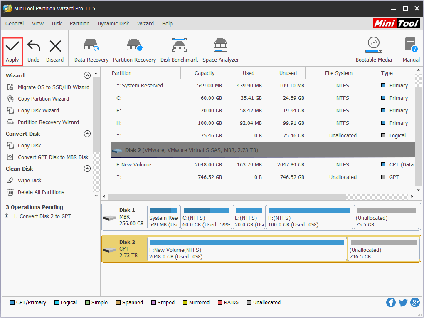Start the Disk Benchmark tool
Image resolution: width=424 pixels, height=318 pixels.
pos(179,51)
